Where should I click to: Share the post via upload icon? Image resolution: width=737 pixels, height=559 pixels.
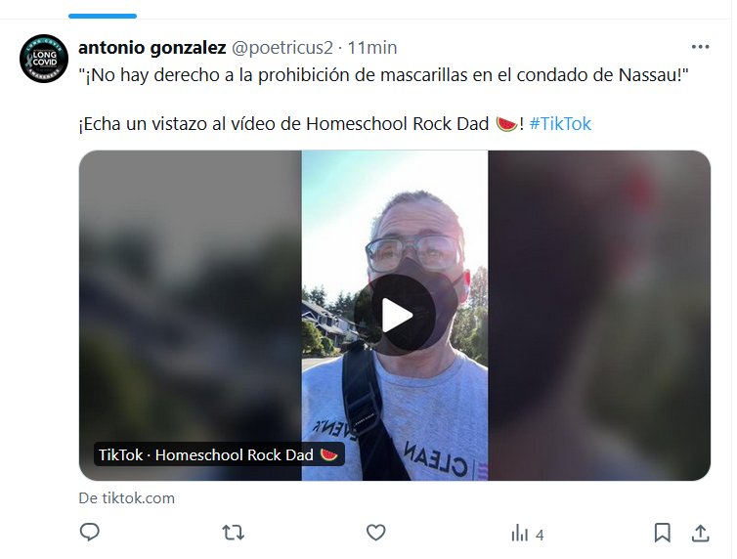700,533
